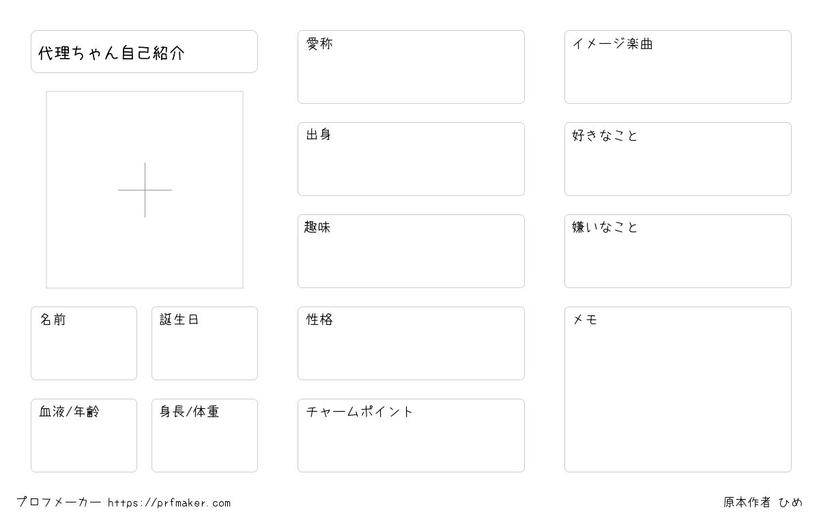Select the 出身 field
Screen dimensions: 819x512
(411, 159)
